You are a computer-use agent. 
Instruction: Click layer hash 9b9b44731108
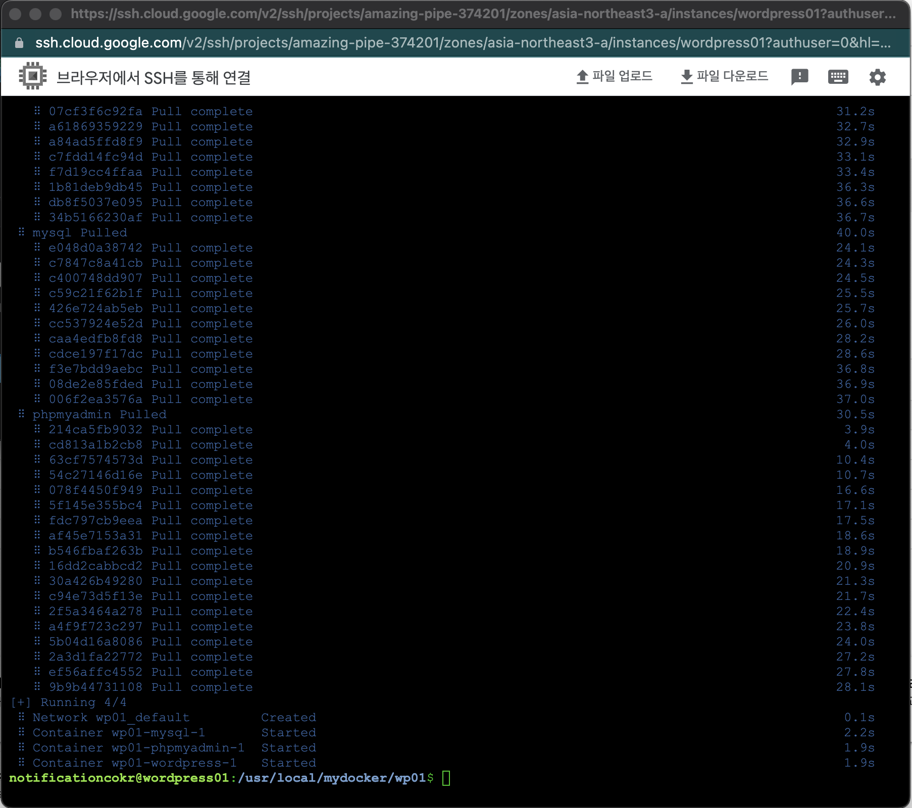95,687
